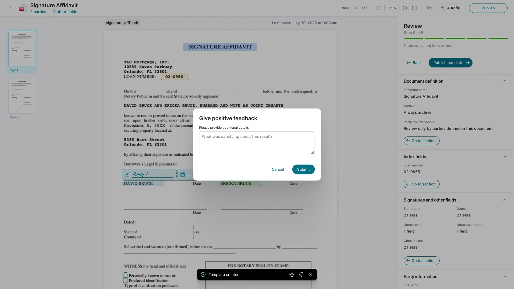Open the 2 parties dropdown

coord(40,12)
